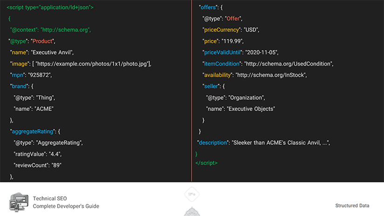Click the "name": "Executive Objects" line
The height and width of the screenshot is (216, 384).
241,109
